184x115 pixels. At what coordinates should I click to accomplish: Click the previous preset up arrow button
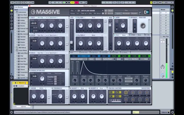pyautogui.click(x=106, y=11)
